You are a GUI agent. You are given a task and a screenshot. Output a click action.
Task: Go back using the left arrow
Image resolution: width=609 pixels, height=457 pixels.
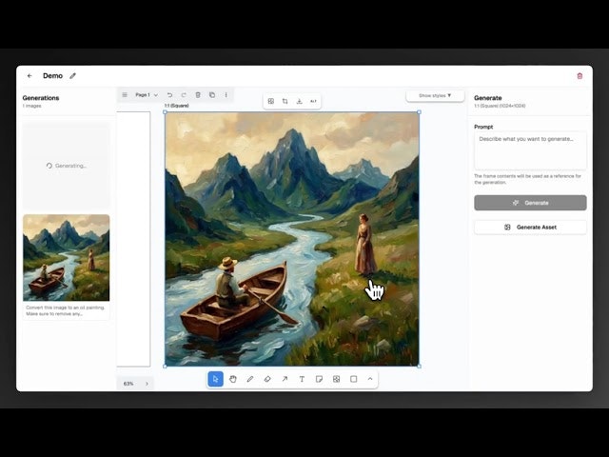pos(29,76)
